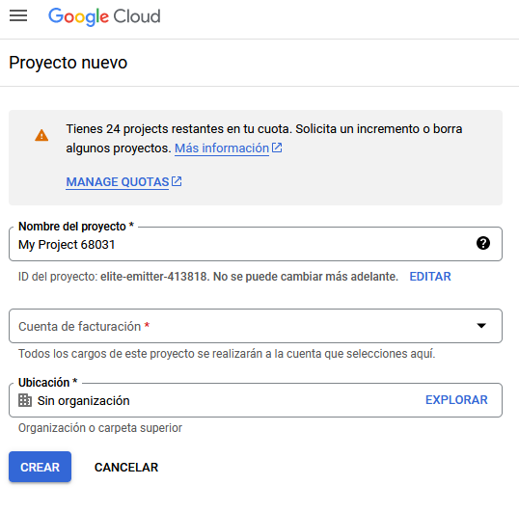Click the quota warning message text

pyautogui.click(x=263, y=138)
